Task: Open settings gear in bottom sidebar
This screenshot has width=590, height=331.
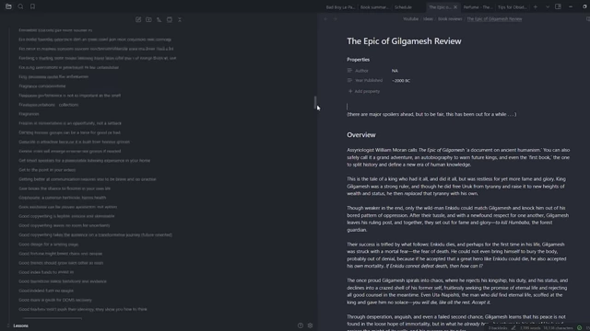Action: [310, 325]
